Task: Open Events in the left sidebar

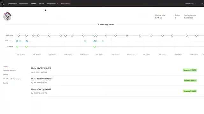Action: pos(6,83)
